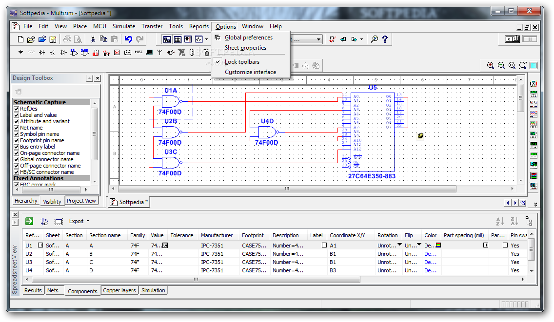Select the electromechanical motor icon
554x322 pixels.
pyautogui.click(x=171, y=52)
